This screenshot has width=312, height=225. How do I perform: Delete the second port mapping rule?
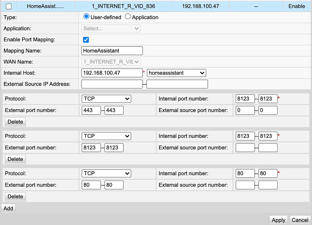pyautogui.click(x=15, y=159)
